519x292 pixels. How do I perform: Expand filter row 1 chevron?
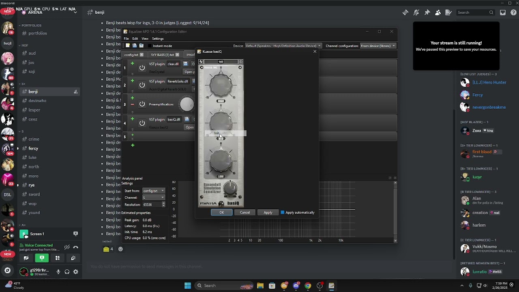(x=132, y=74)
